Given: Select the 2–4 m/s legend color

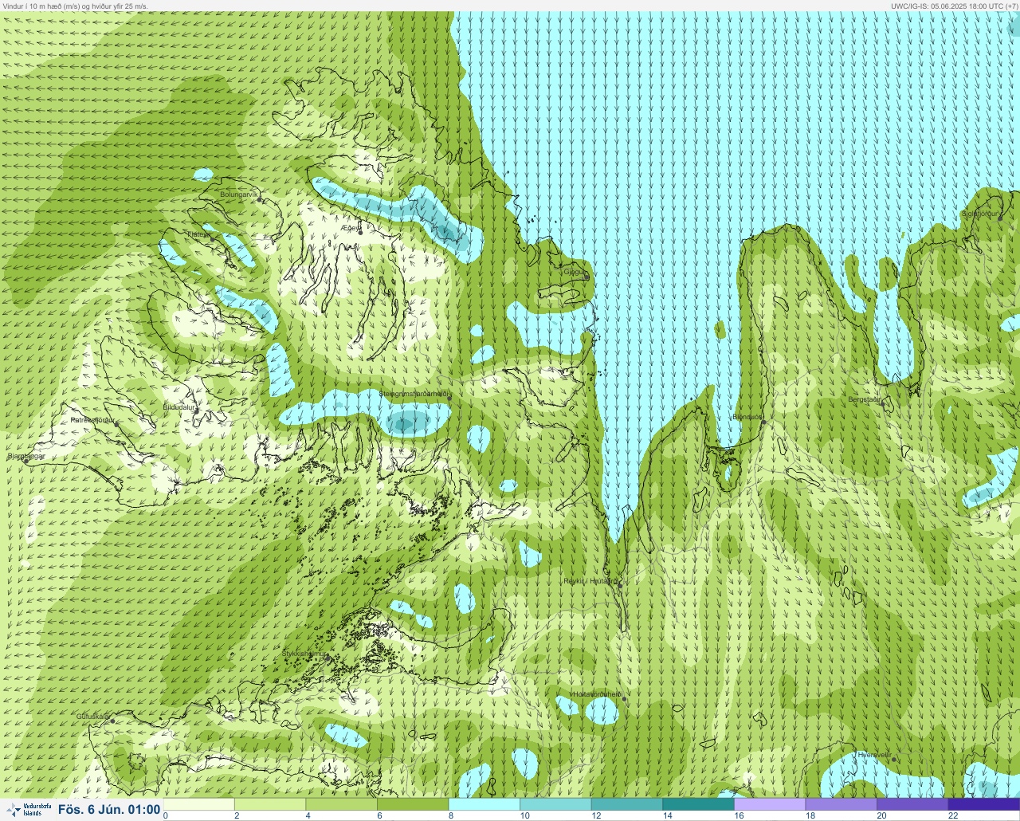Looking at the screenshot, I should 270,804.
